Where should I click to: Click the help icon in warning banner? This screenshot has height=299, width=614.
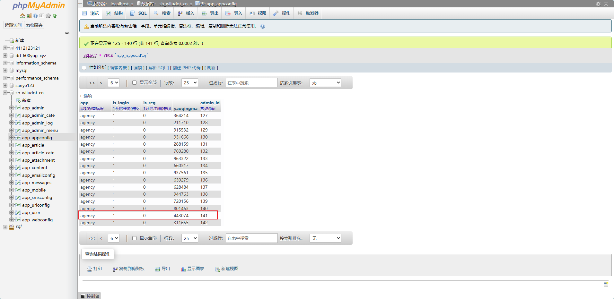click(x=263, y=27)
